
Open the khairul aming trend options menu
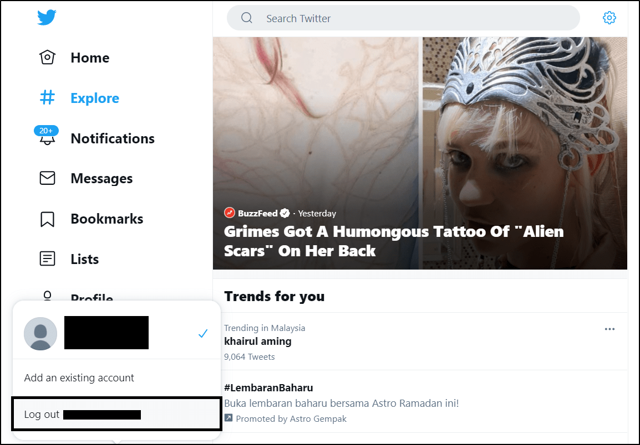click(x=609, y=329)
